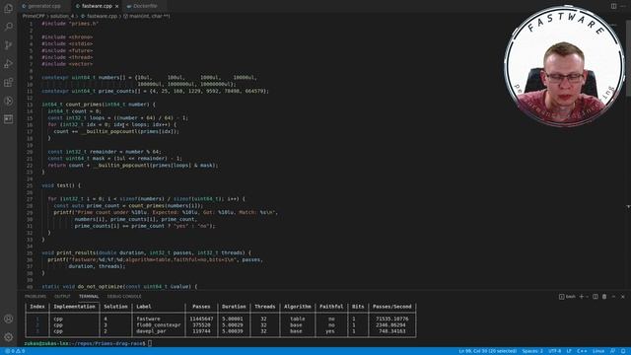Open the Debug Console panel tab
Screen dimensions: 631x355
click(x=124, y=296)
